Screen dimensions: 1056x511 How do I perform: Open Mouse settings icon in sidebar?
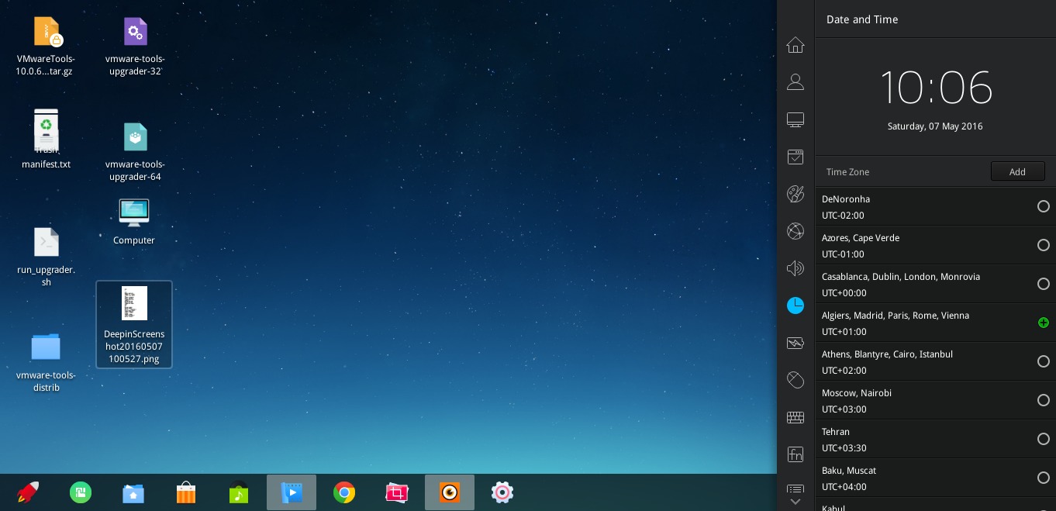point(795,380)
